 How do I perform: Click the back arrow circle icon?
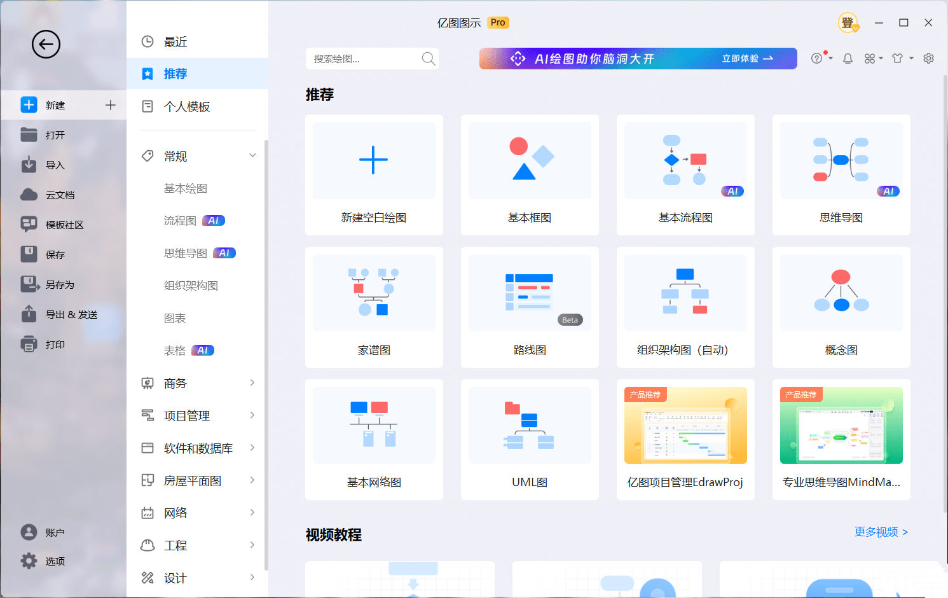[x=46, y=45]
